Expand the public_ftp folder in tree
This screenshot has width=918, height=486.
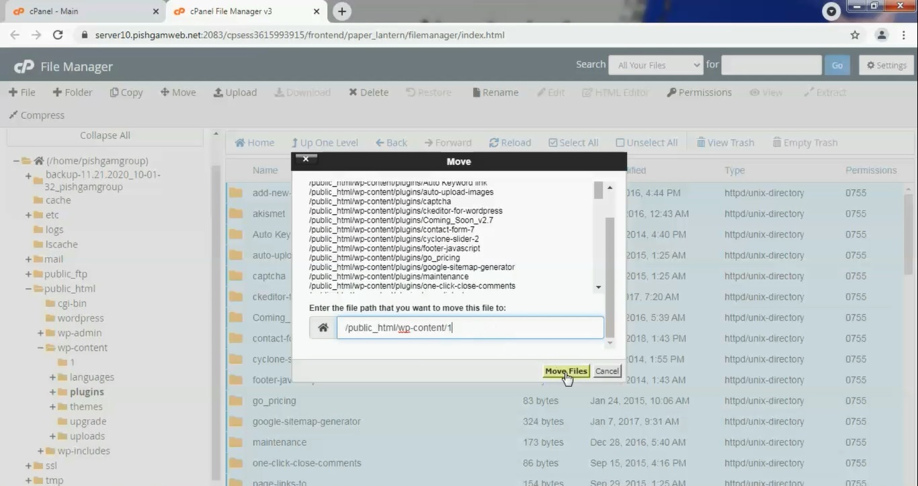[x=28, y=274]
